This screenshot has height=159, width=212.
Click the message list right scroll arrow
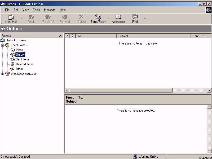point(209,90)
